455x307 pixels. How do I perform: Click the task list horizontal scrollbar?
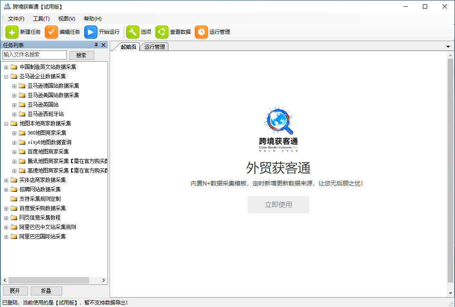(x=47, y=280)
